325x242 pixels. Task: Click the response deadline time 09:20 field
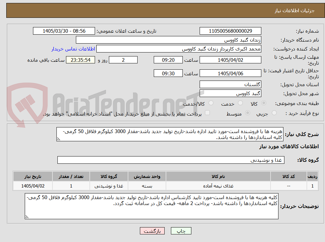coord(168,60)
